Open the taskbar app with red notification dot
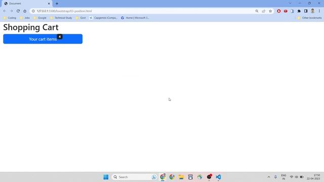The image size is (324, 182). (209, 177)
